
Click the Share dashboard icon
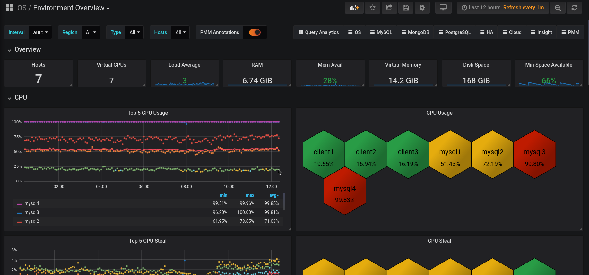(x=389, y=8)
